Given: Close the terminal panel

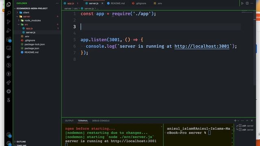Looking at the screenshot, I should pos(252,121).
